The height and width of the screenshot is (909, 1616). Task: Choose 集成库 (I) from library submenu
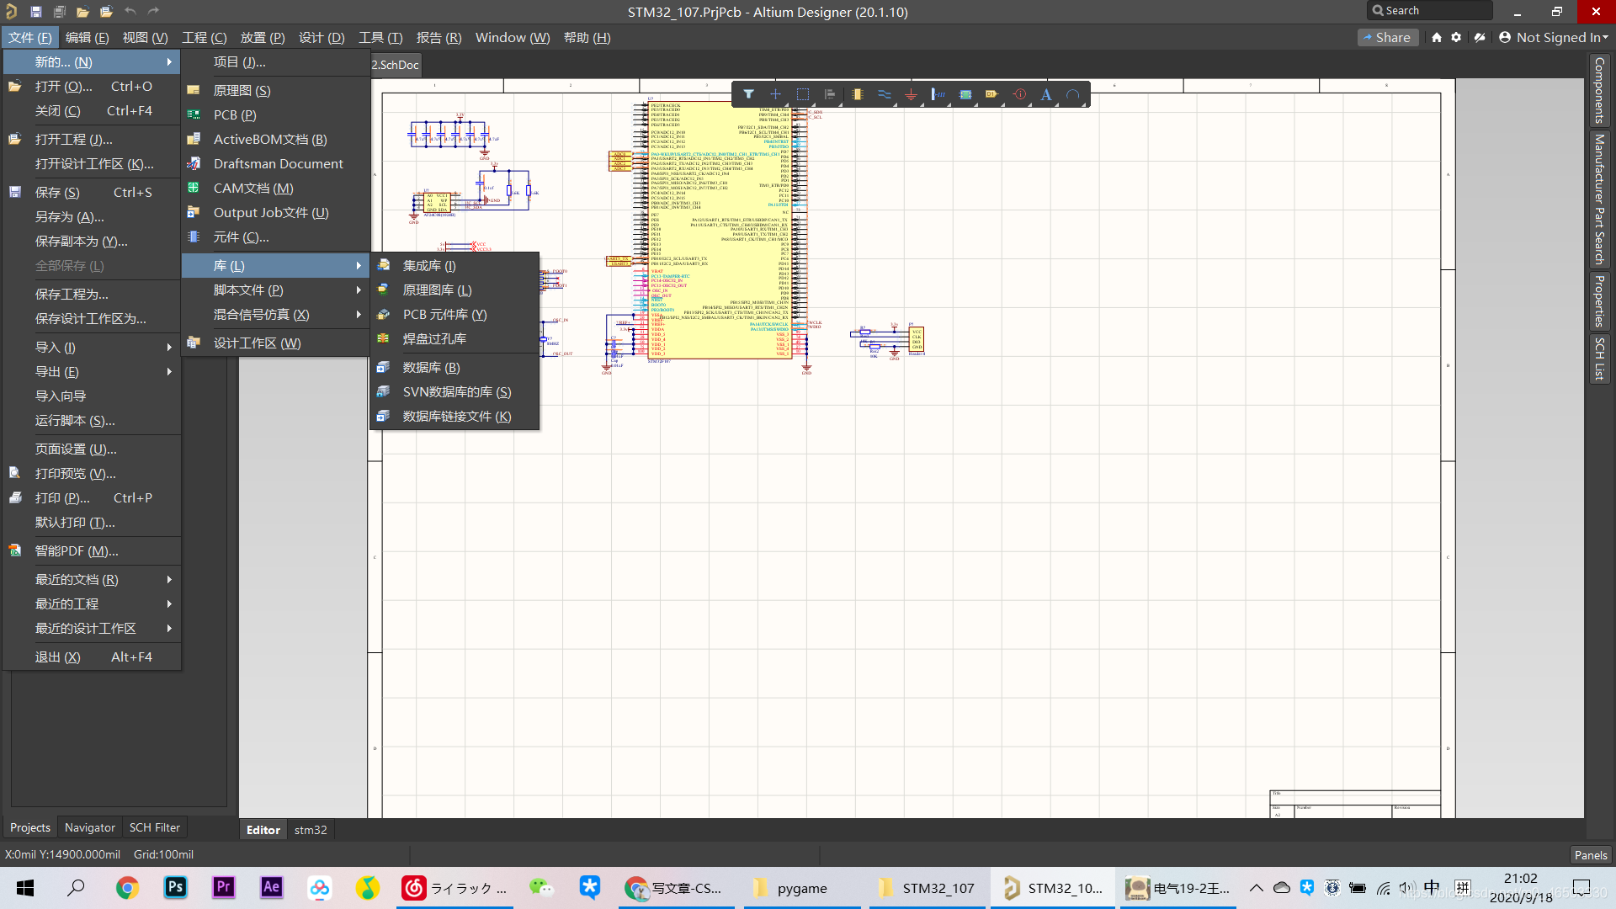(x=454, y=266)
